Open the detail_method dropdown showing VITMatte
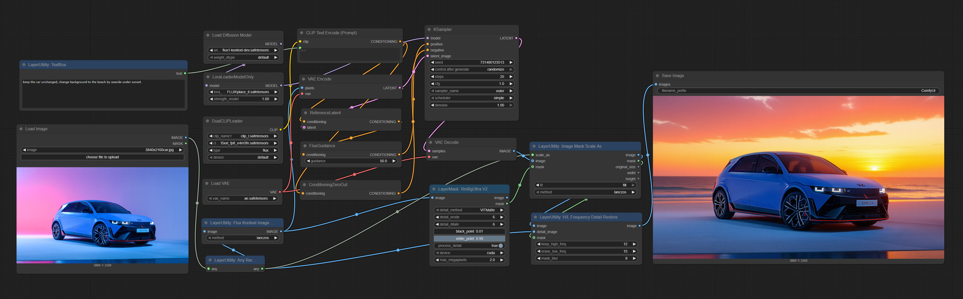 [469, 210]
